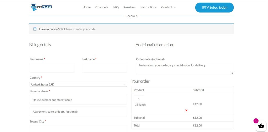Screen dimensions: 268x132
Task: Go to the Channels page
Action: coord(102,7)
